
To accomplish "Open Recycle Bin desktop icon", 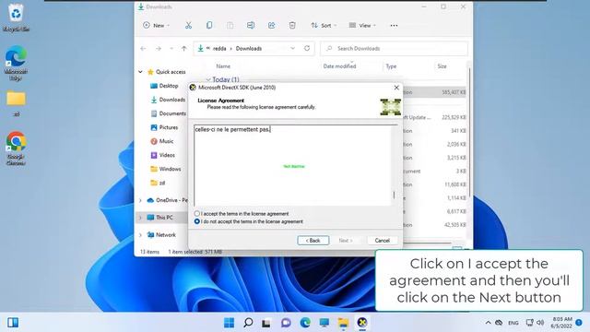I will [16, 17].
